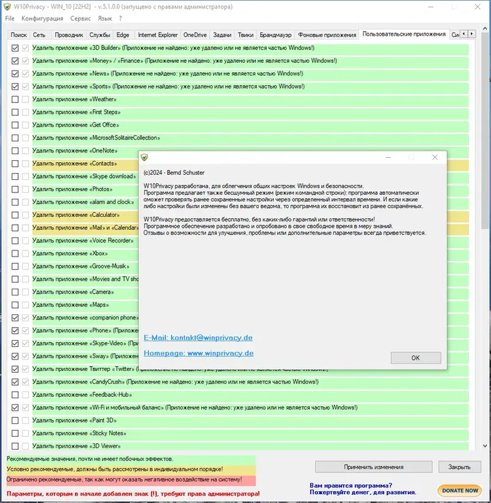The image size is (491, 503).
Task: Check the «Get Office» removal checkbox
Action: (x=15, y=125)
